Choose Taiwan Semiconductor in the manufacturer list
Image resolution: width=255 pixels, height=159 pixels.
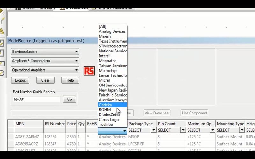coord(113,66)
